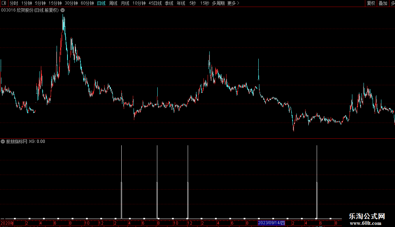Switch to 月线 monthly chart

[125, 3]
